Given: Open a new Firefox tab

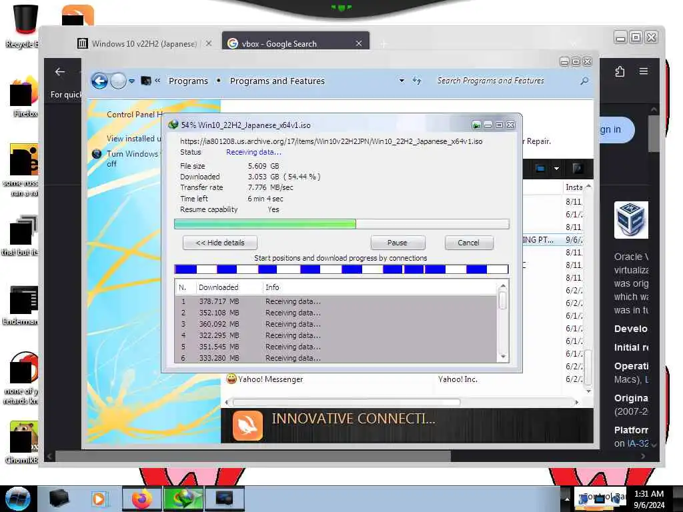Looking at the screenshot, I should [x=384, y=44].
